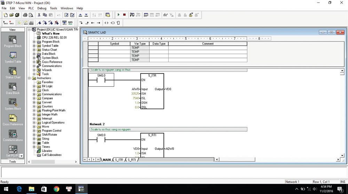The height and width of the screenshot is (194, 348).
Task: Open a project with the folder icon
Action: point(11,15)
